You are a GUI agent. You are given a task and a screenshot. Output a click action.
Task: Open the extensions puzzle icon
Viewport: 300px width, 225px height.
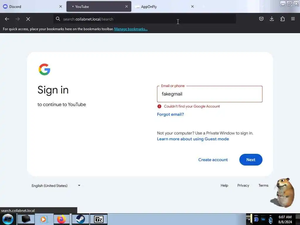point(282,19)
